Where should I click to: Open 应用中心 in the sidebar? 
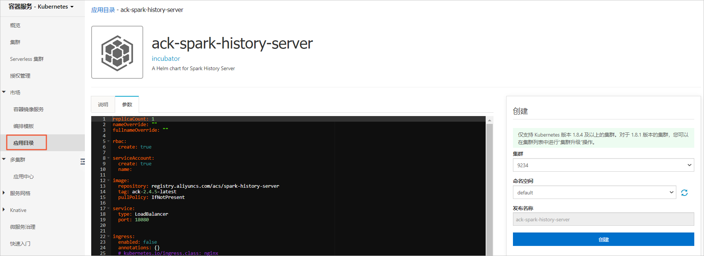24,177
